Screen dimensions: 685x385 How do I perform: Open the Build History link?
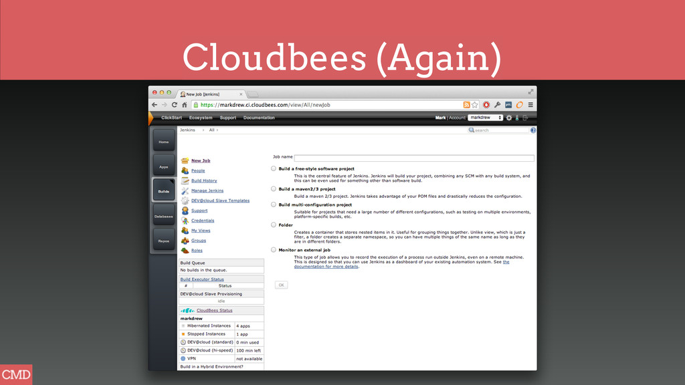click(204, 180)
